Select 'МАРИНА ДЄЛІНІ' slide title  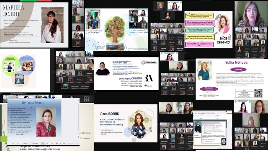point(13,10)
